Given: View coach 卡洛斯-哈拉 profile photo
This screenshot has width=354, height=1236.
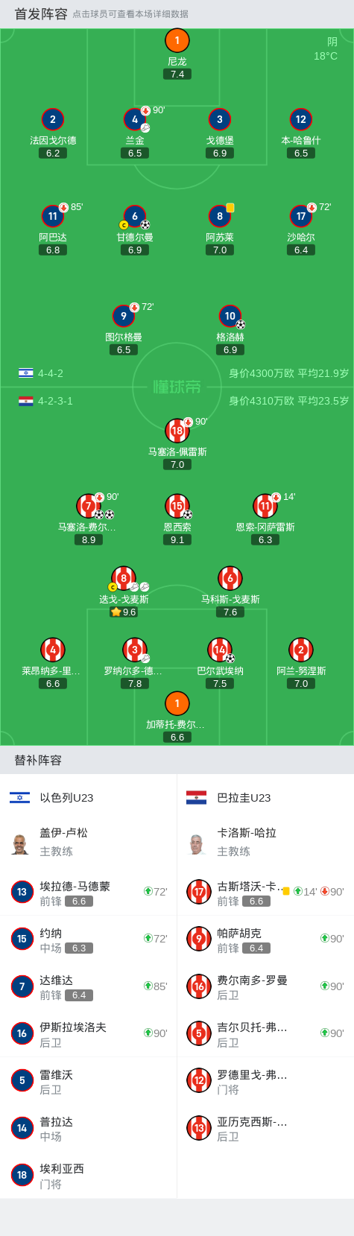Looking at the screenshot, I should point(197,843).
